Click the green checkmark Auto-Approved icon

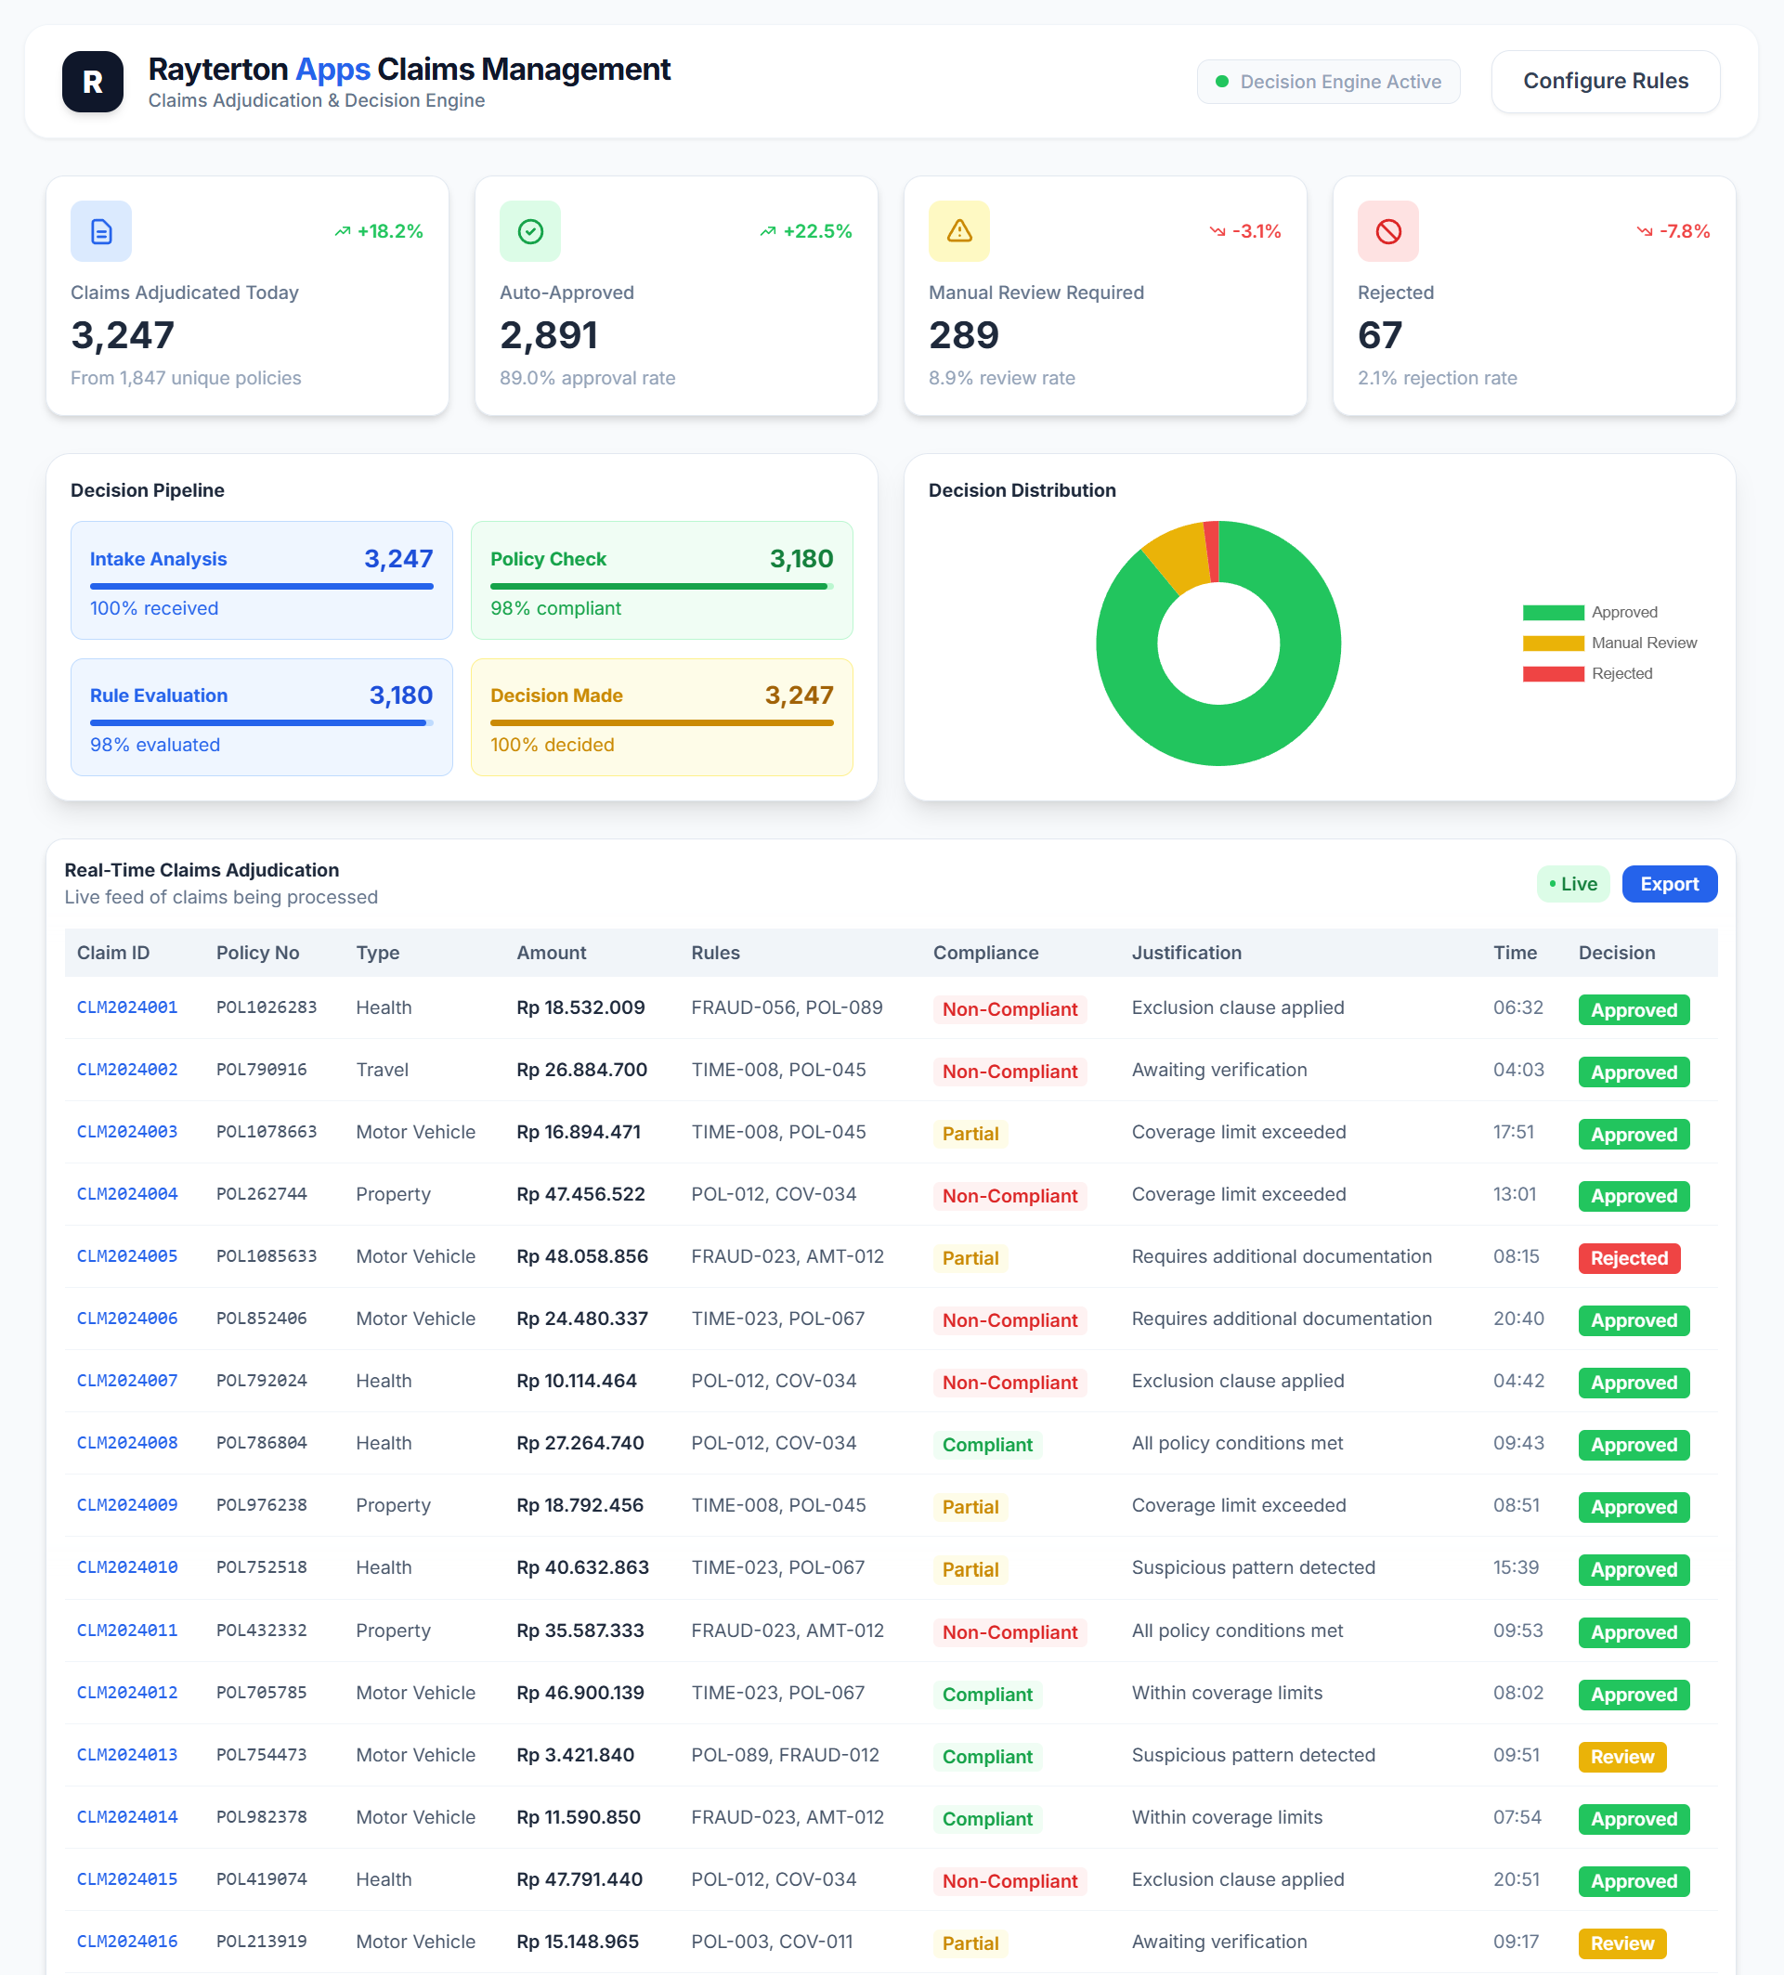point(530,231)
